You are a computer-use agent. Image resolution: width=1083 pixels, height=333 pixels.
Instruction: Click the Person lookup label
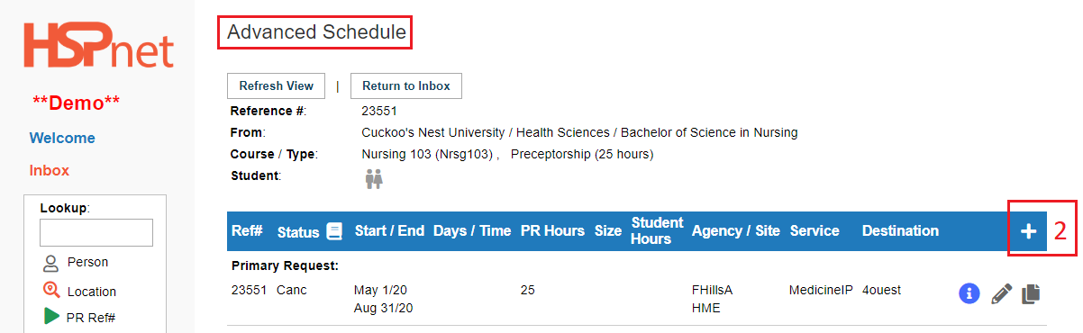pos(87,263)
